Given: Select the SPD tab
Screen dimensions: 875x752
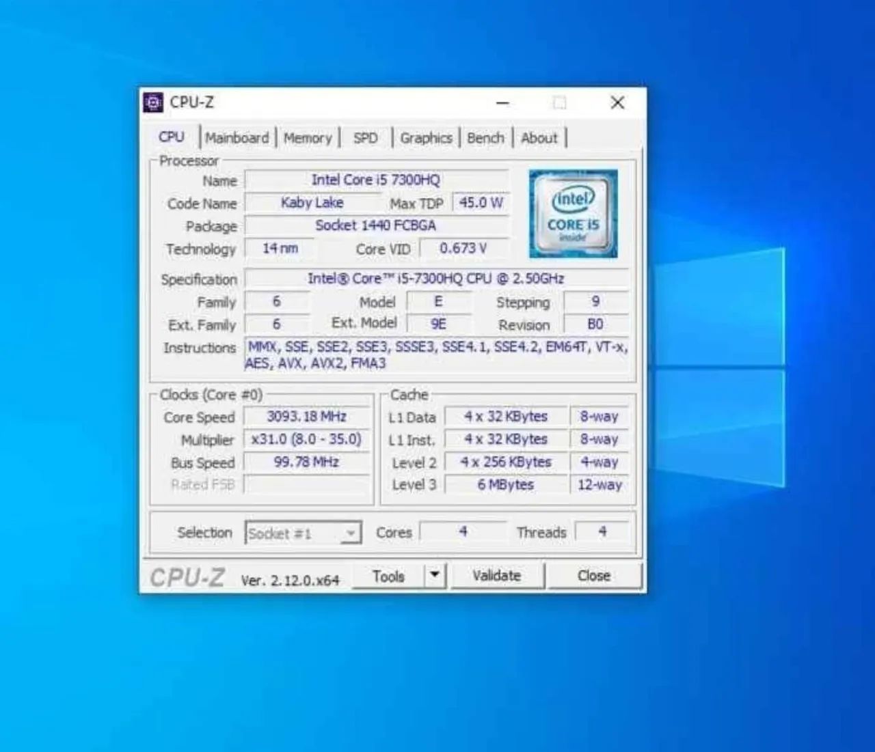Looking at the screenshot, I should [366, 138].
